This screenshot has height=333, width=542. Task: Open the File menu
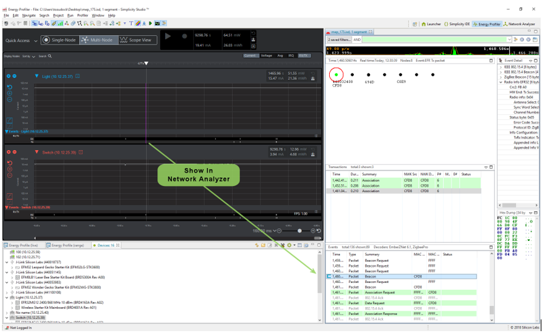pyautogui.click(x=6, y=15)
